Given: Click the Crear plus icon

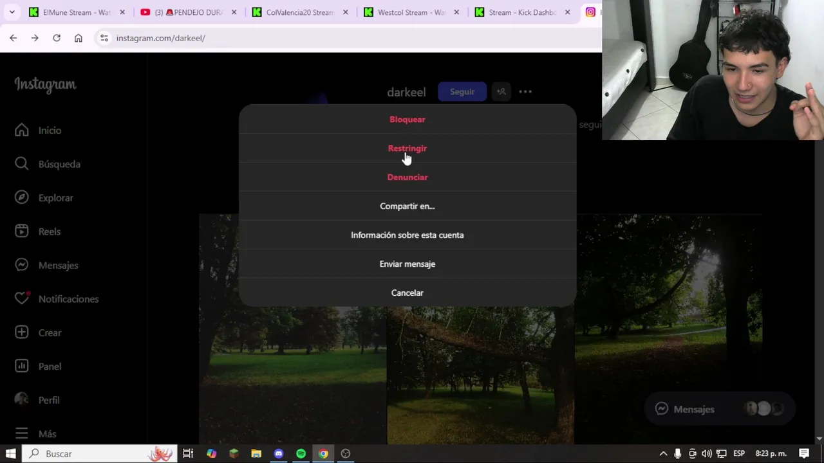Looking at the screenshot, I should [x=22, y=332].
